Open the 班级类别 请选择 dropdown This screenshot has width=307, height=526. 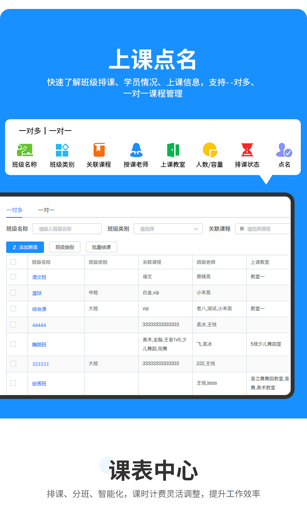(168, 229)
